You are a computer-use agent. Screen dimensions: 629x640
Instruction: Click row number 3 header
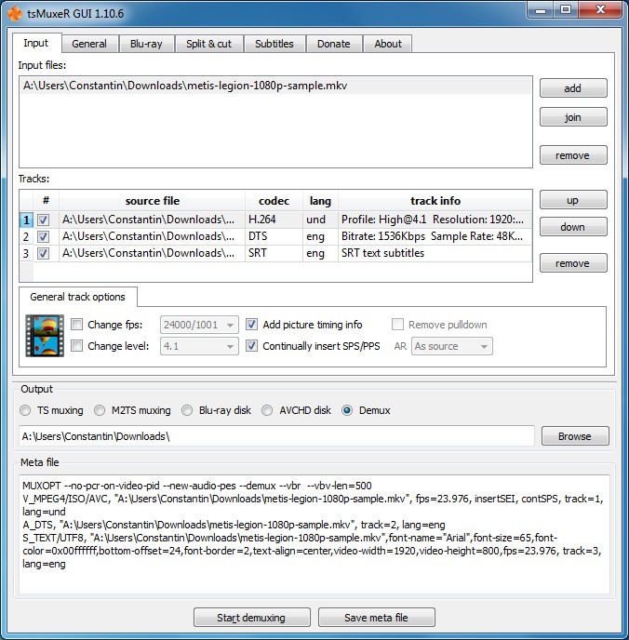(26, 253)
